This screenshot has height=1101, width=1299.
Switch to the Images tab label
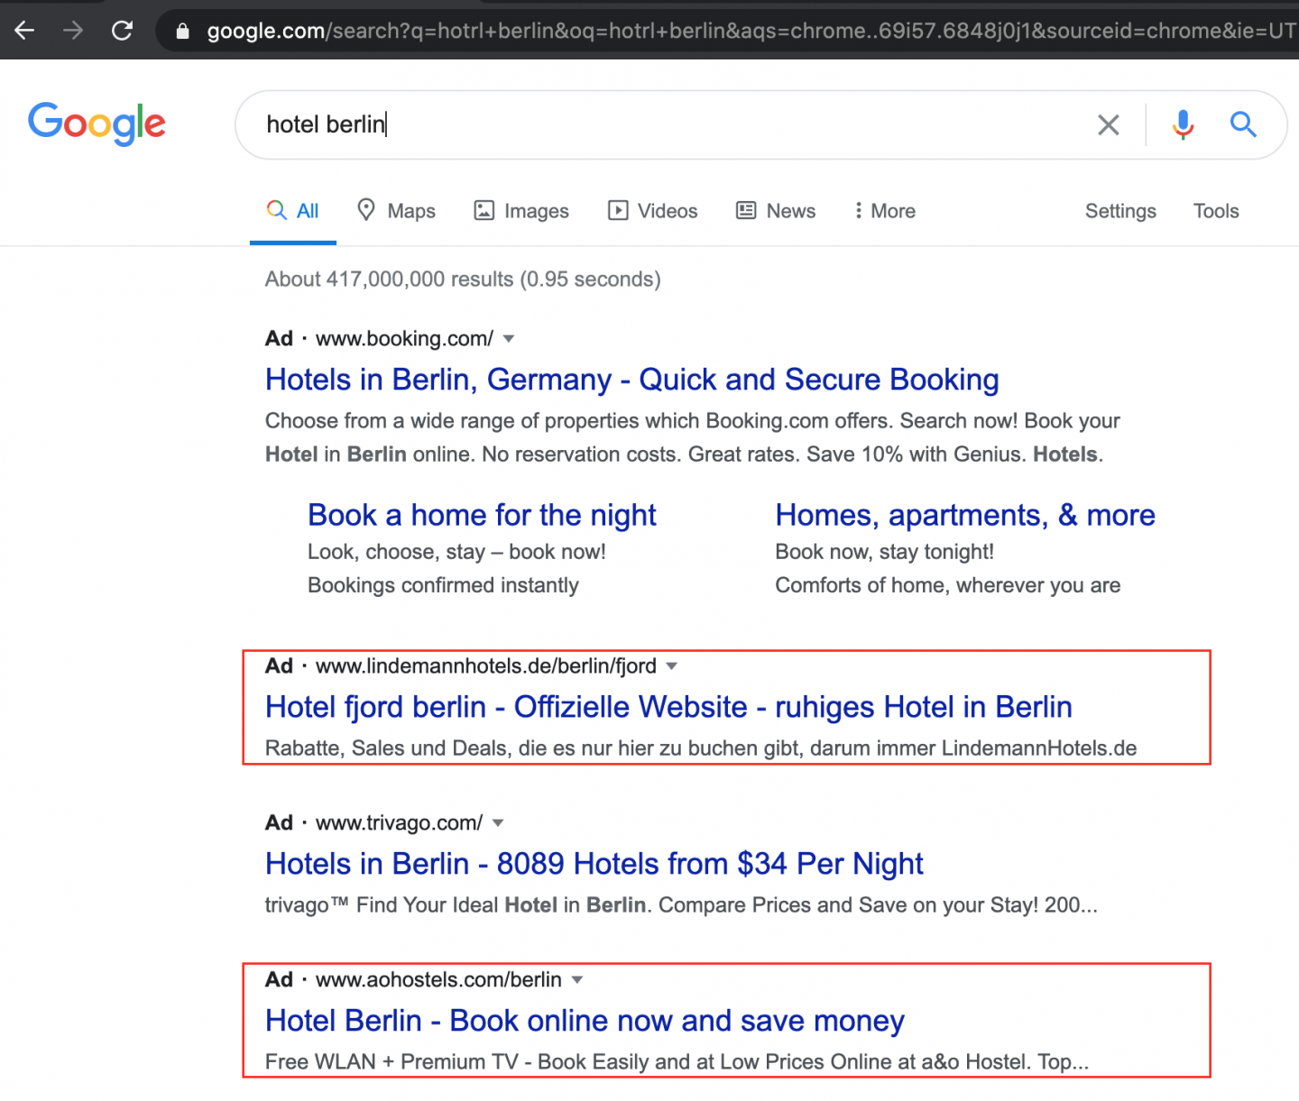point(537,211)
